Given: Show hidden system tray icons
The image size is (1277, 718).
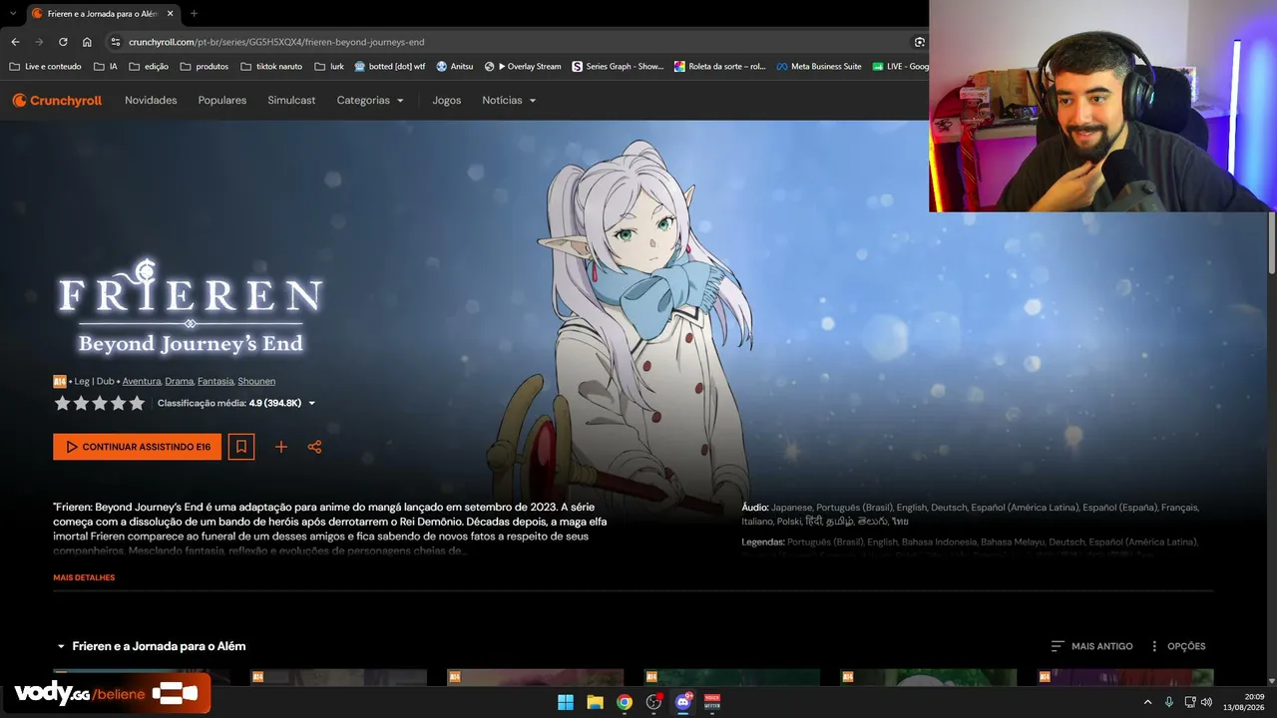Looking at the screenshot, I should pos(1147,702).
